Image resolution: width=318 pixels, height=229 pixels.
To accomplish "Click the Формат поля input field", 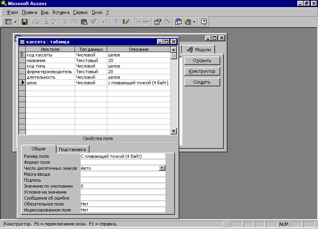I will [x=123, y=162].
